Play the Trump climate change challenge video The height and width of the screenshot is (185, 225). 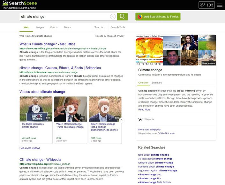tap(70, 109)
